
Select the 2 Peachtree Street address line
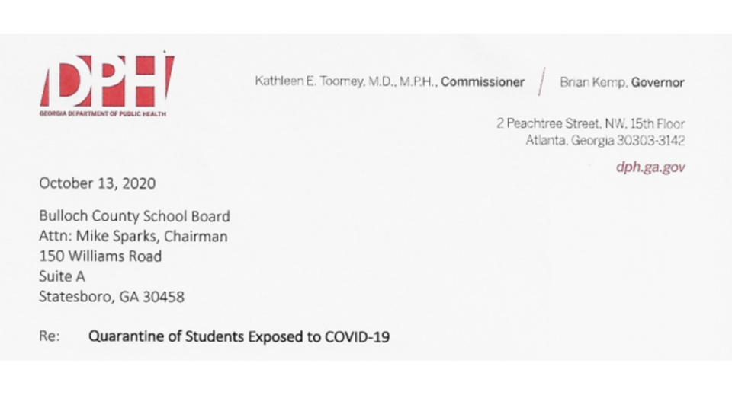pos(590,123)
